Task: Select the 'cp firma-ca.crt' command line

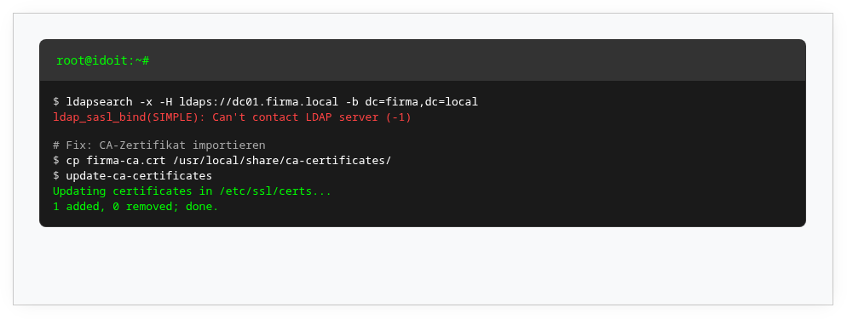Action: coord(222,161)
